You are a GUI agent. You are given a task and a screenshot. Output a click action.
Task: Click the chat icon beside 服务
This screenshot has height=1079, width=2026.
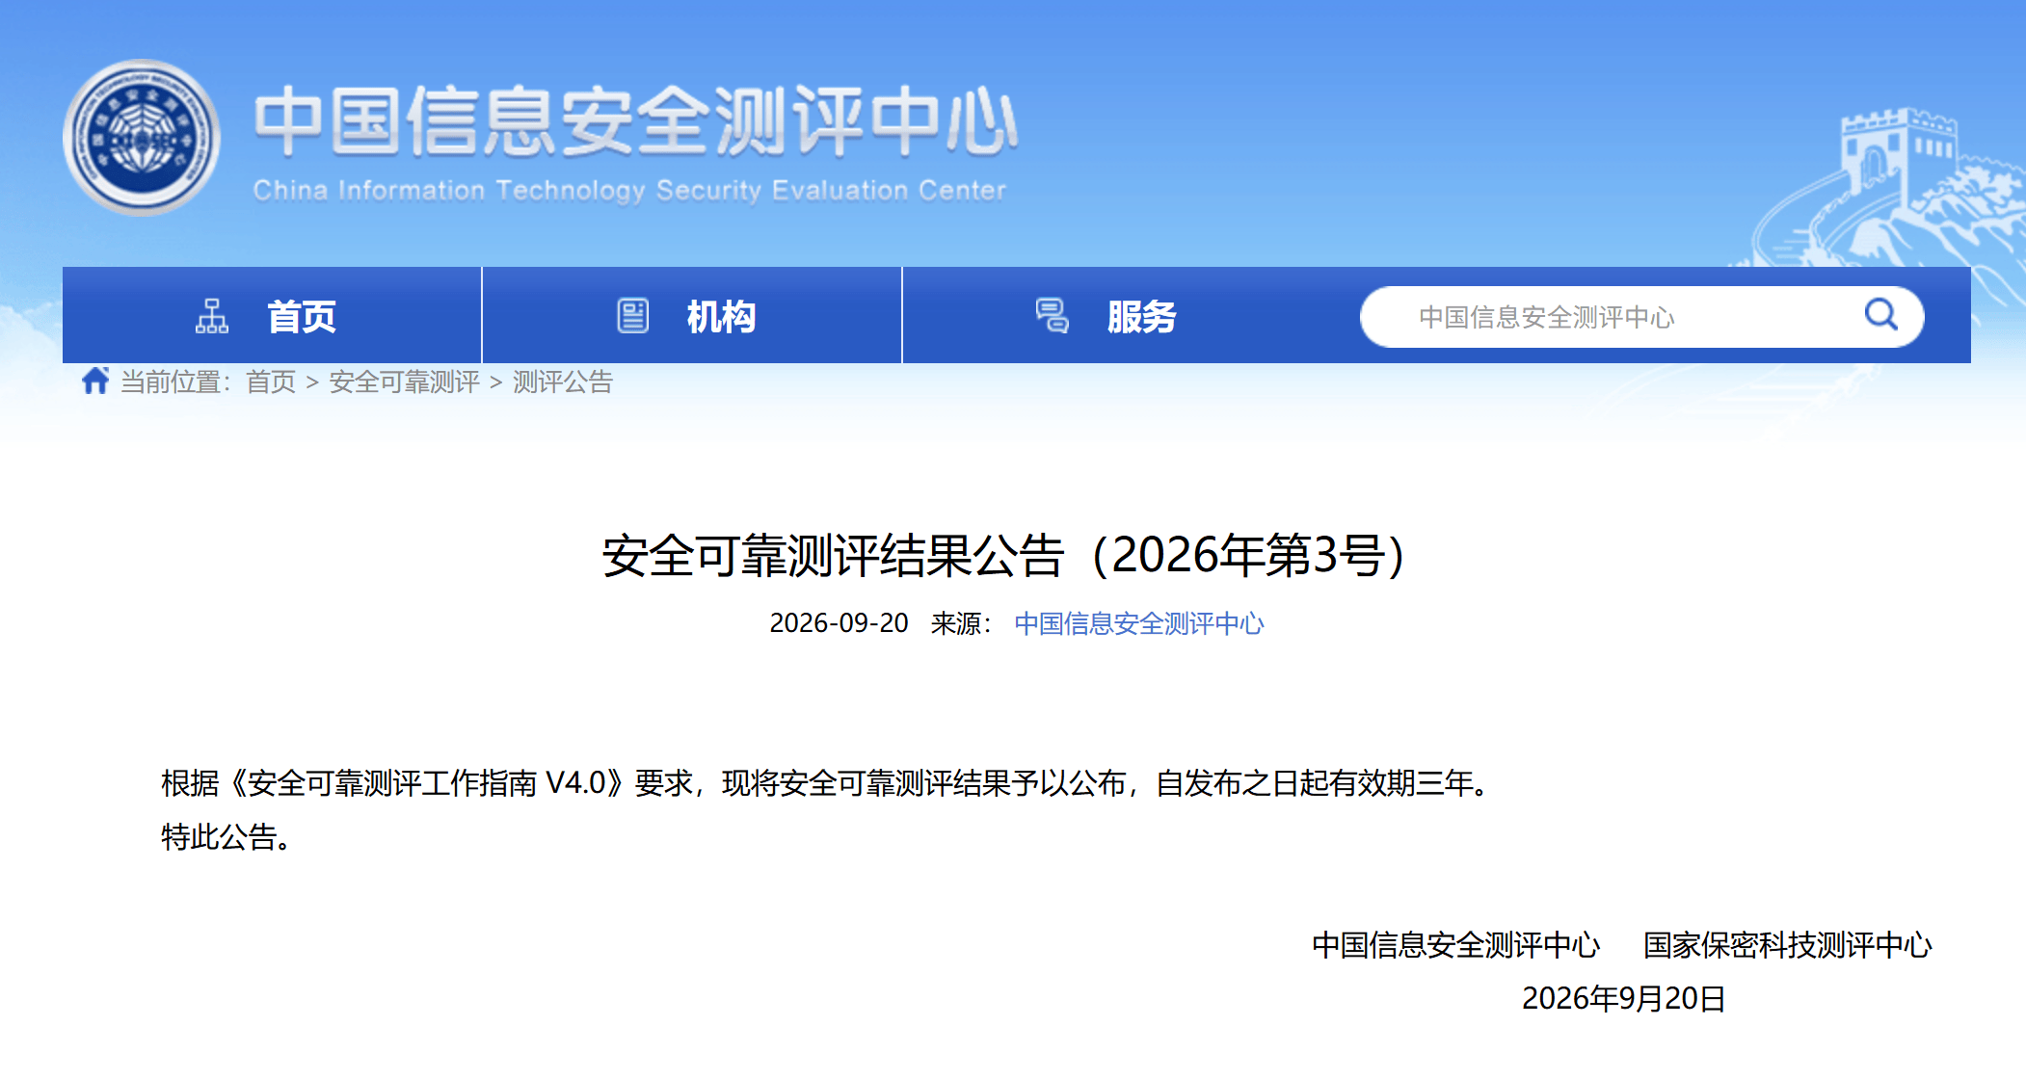1053,316
